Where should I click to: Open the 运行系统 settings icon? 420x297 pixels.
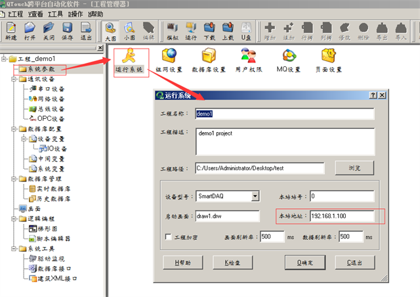[x=130, y=60]
